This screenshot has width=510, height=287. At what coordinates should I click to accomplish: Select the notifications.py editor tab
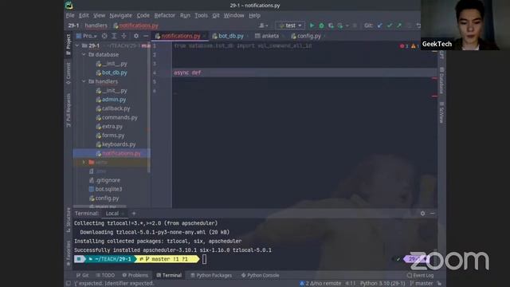point(180,36)
